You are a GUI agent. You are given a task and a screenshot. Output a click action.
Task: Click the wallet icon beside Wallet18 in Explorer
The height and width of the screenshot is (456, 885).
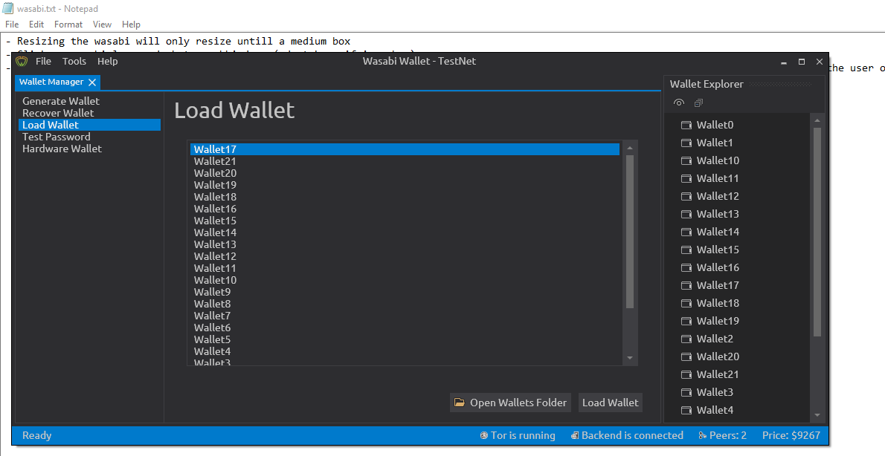coord(686,303)
